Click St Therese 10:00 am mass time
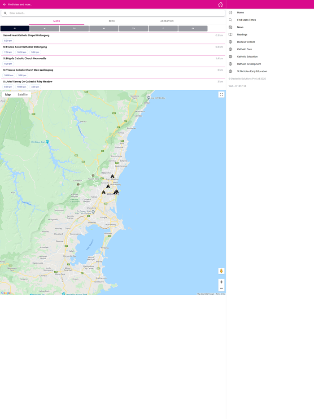 9,75
